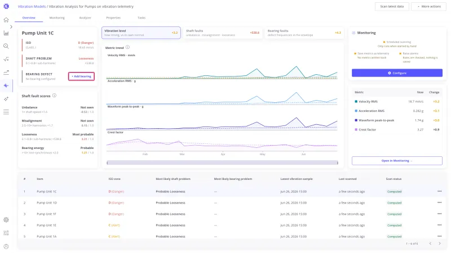Viewport: 451px width, 253px height.
Task: Open the hamburger lines sidebar icon
Action: (6, 112)
